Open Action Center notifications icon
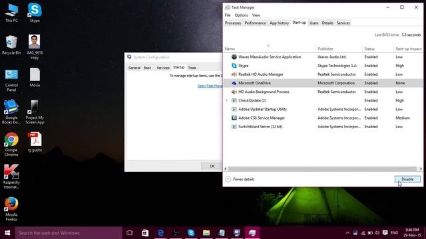The width and height of the screenshot is (426, 239). [x=385, y=233]
